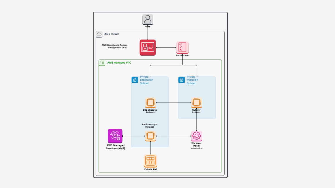Select the 'EC2 Windows Instance' label
The width and height of the screenshot is (335, 188).
(150, 111)
